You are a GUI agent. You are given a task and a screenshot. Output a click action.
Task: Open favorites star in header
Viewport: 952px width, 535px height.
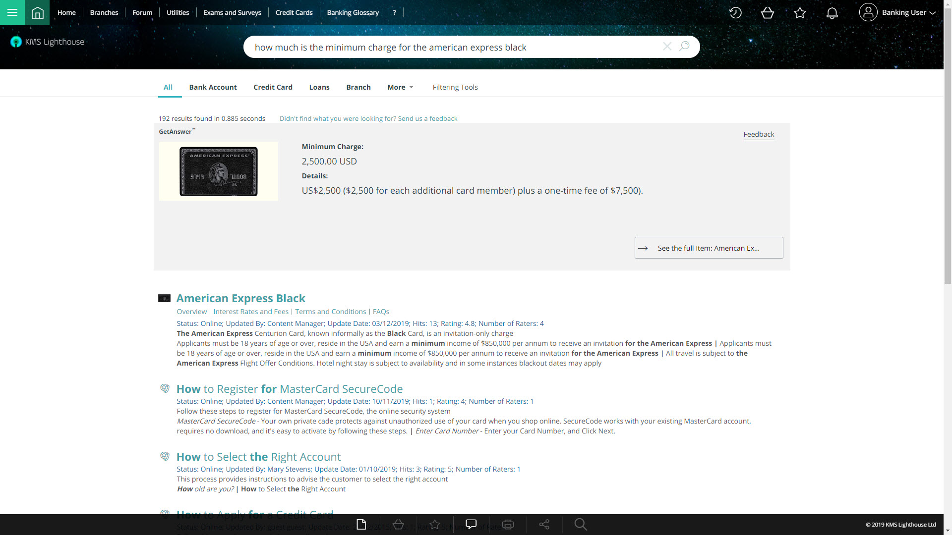click(x=800, y=13)
